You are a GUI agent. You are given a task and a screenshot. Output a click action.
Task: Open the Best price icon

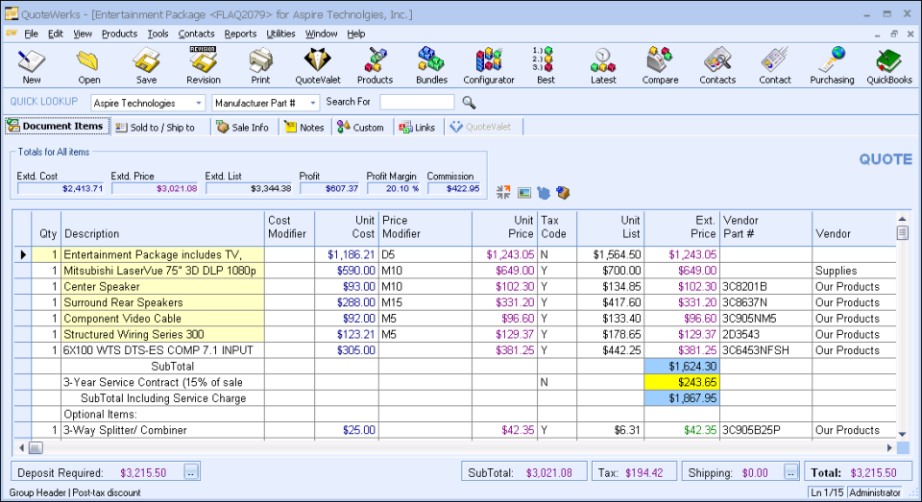pyautogui.click(x=546, y=65)
